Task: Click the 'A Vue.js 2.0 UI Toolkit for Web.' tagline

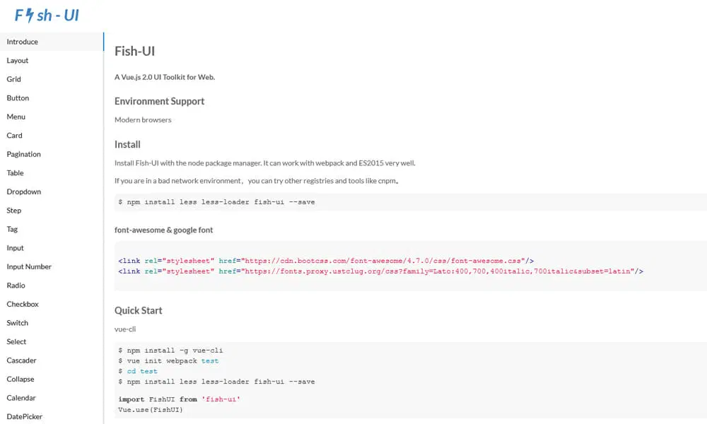Action: (165, 77)
